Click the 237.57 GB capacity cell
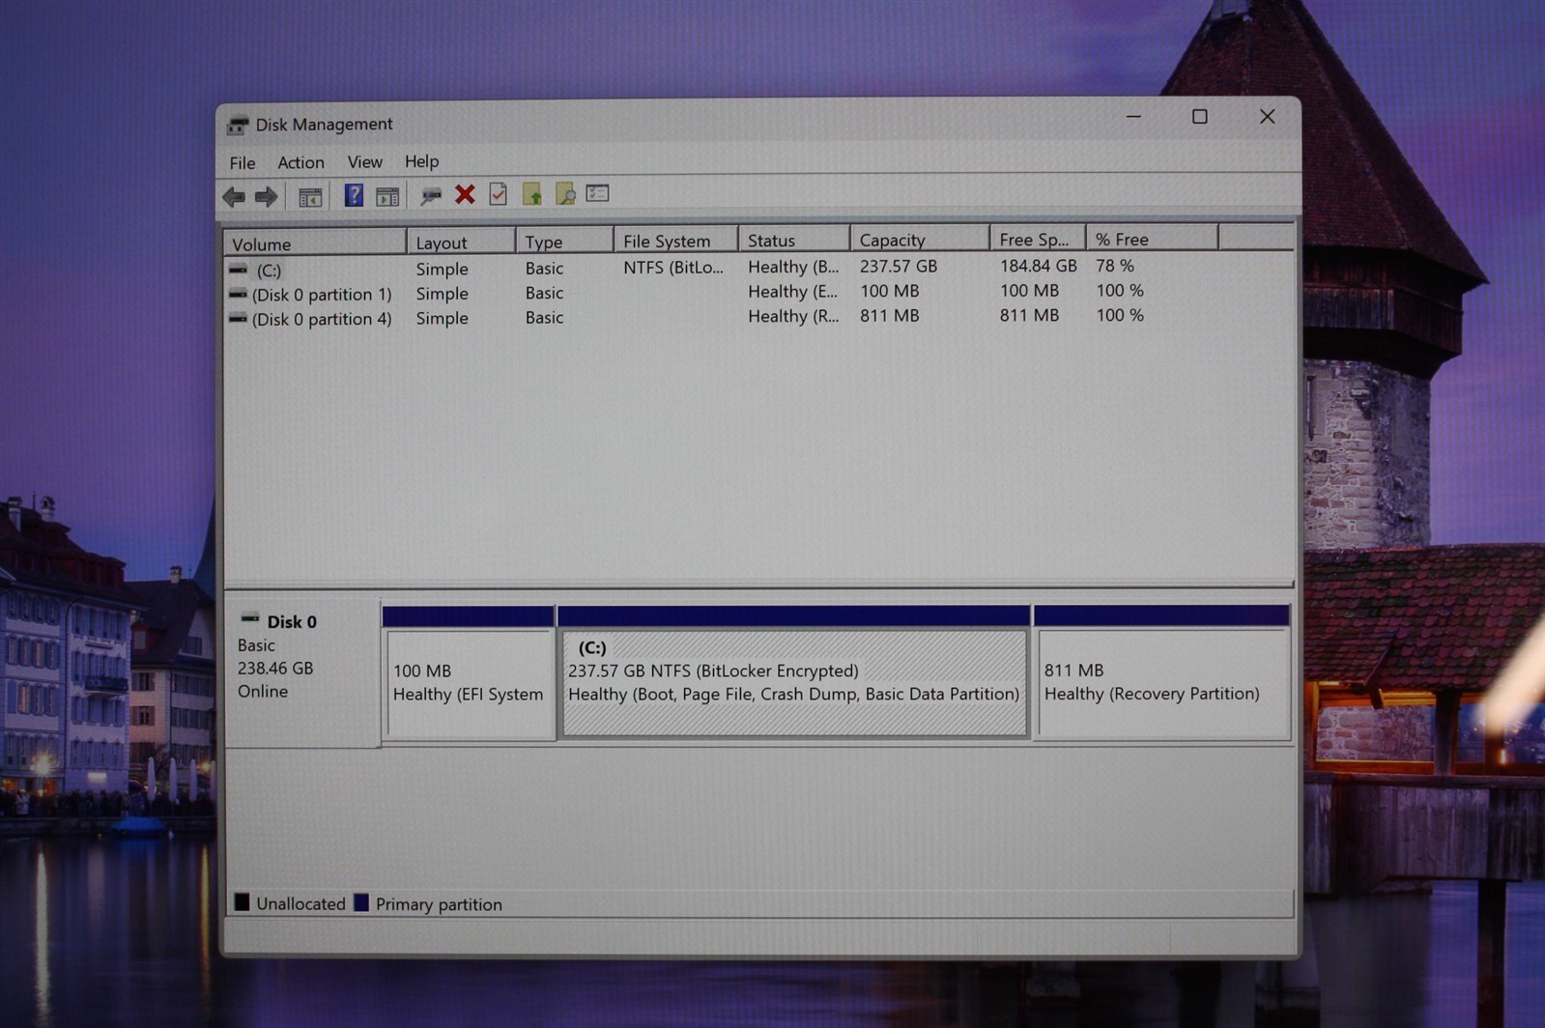Screen dimensions: 1545x1028 (899, 266)
